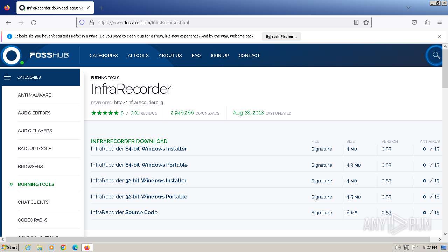This screenshot has height=252, width=448.
Task: Download InfraRecorder 64-bit Windows Installer
Action: pos(139,149)
